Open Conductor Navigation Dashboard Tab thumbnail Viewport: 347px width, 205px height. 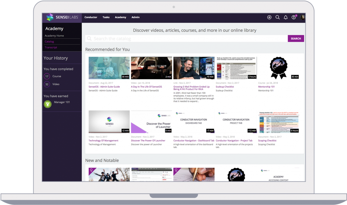[x=194, y=122]
